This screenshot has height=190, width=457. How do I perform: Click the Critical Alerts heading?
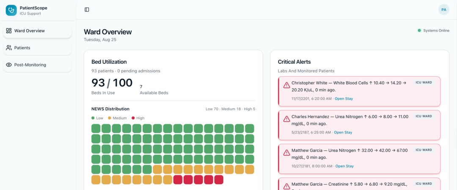[294, 62]
